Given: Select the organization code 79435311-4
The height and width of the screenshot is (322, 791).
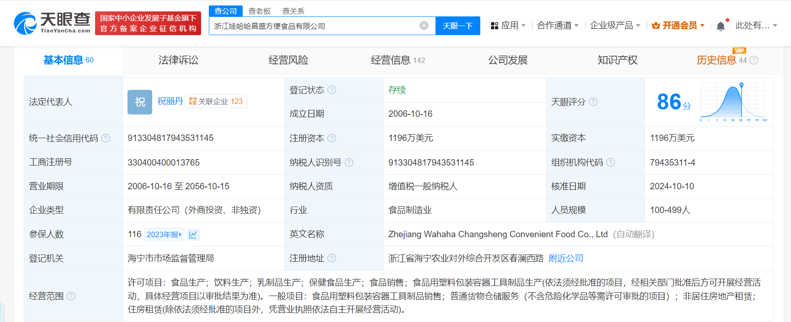Looking at the screenshot, I should coord(673,162).
